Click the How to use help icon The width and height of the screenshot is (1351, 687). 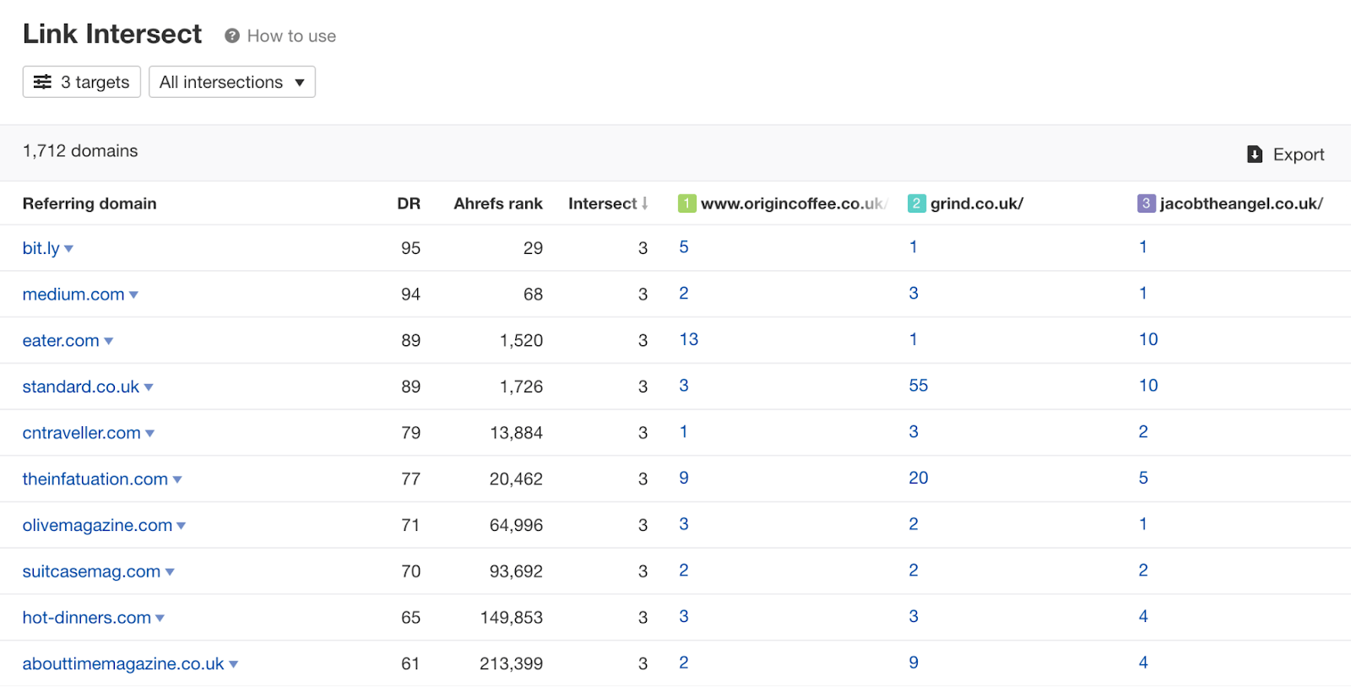pos(232,35)
